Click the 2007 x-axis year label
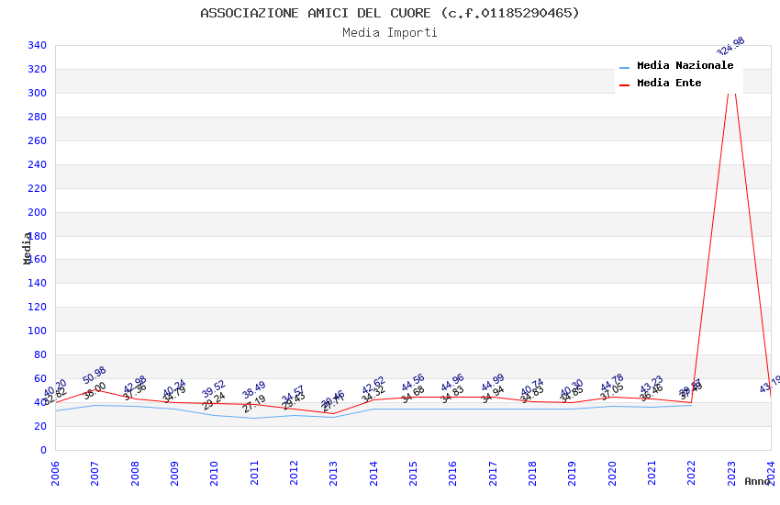The height and width of the screenshot is (505, 780). [95, 473]
